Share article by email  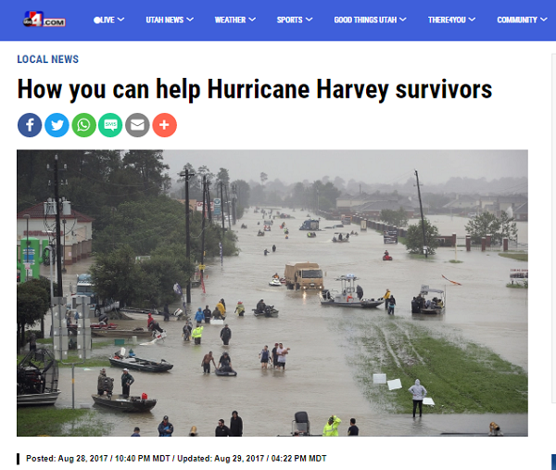pyautogui.click(x=137, y=125)
